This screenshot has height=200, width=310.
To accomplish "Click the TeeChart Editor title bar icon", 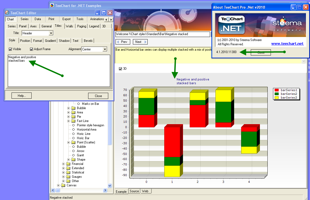I will pos(7,13).
